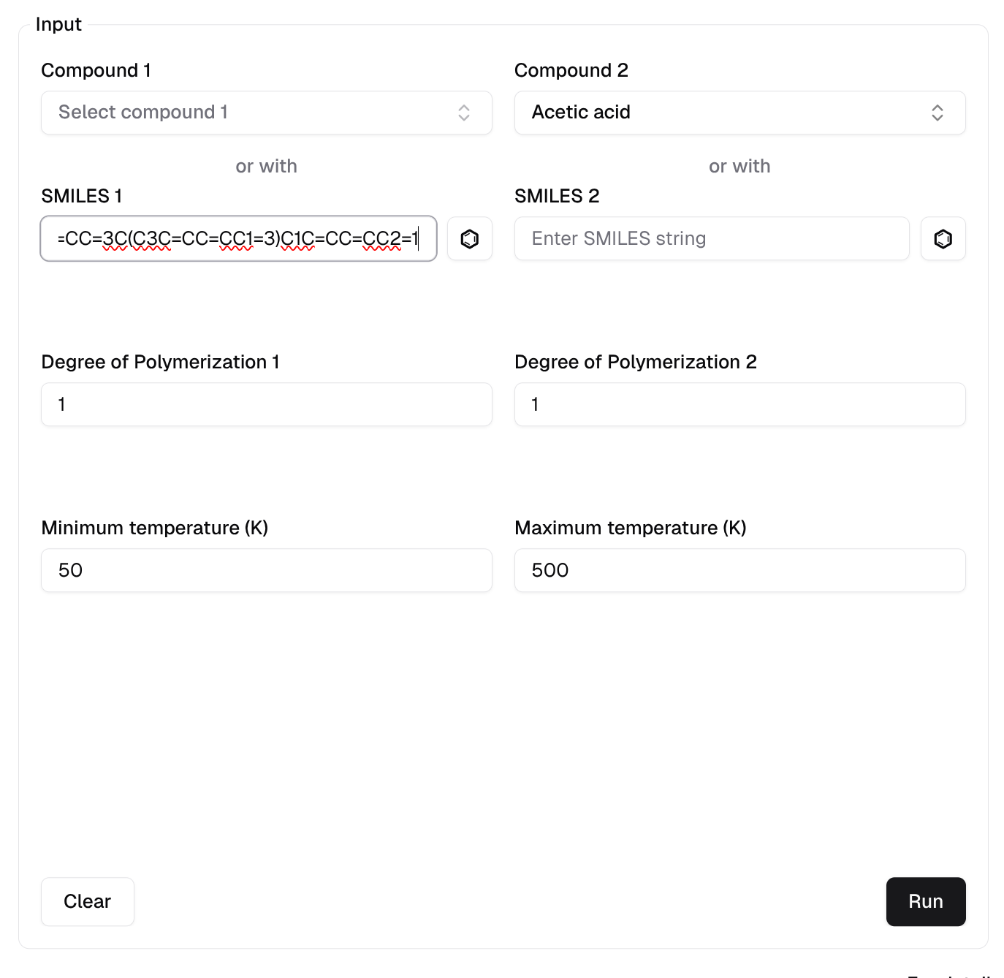
Task: Click the Maximum temperature field showing 500
Action: click(739, 570)
